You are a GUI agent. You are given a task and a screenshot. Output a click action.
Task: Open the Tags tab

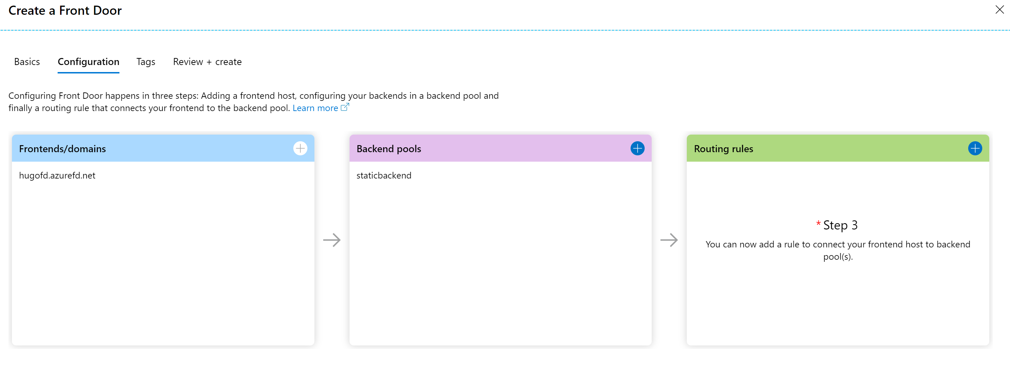coord(146,62)
